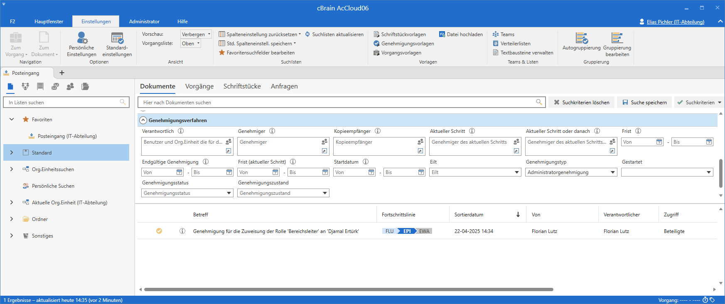Image resolution: width=725 pixels, height=304 pixels.
Task: Click Autogruppierung in the ribbon
Action: pos(581,42)
